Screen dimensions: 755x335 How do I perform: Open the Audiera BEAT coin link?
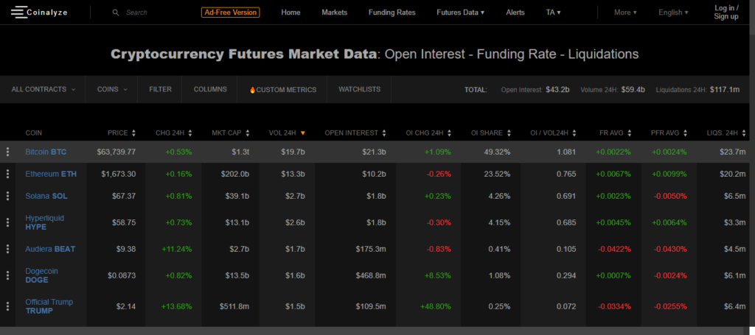click(x=50, y=249)
